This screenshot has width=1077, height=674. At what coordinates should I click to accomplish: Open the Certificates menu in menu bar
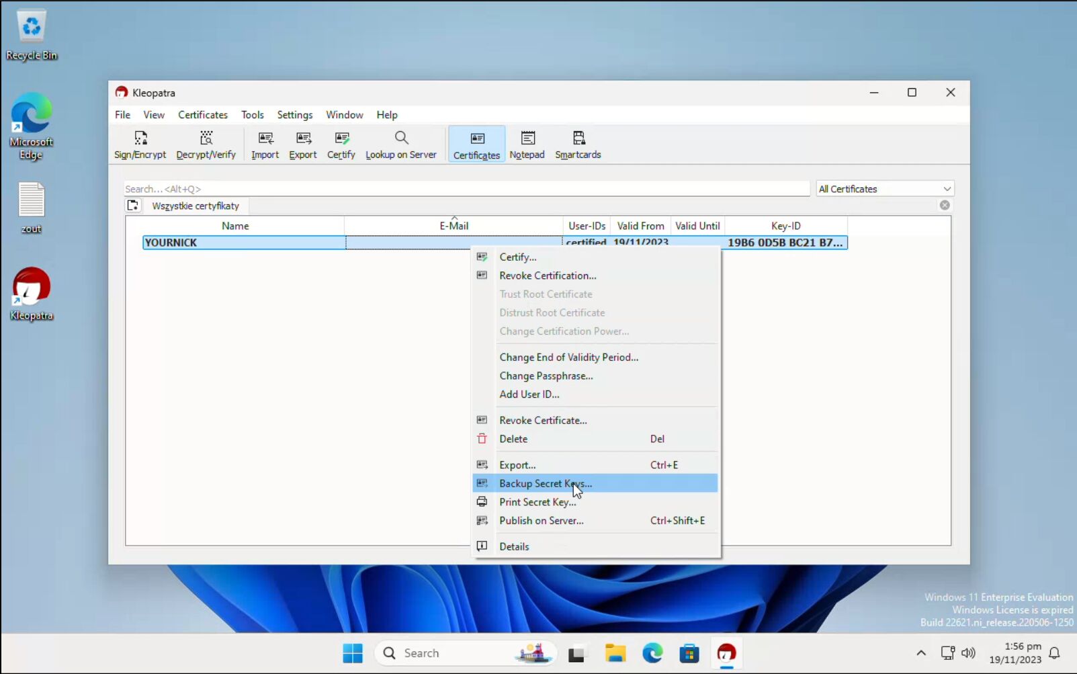point(202,115)
